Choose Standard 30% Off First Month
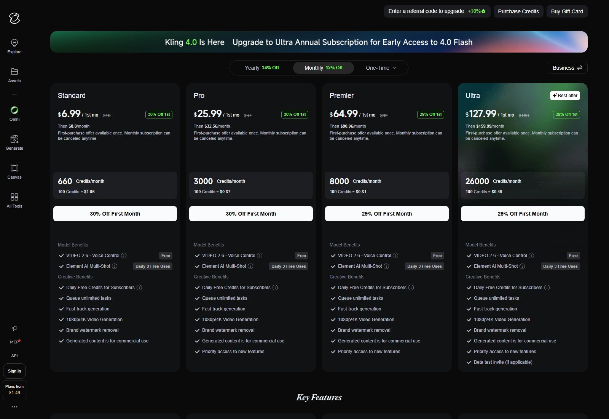 pos(115,214)
